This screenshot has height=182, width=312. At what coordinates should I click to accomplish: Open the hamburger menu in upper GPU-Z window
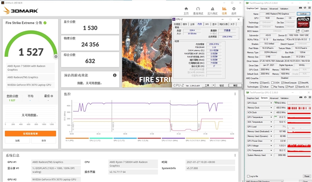[310, 8]
